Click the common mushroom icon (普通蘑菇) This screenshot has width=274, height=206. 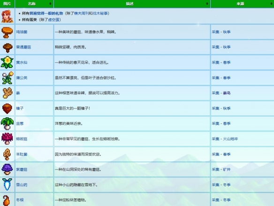click(x=8, y=47)
